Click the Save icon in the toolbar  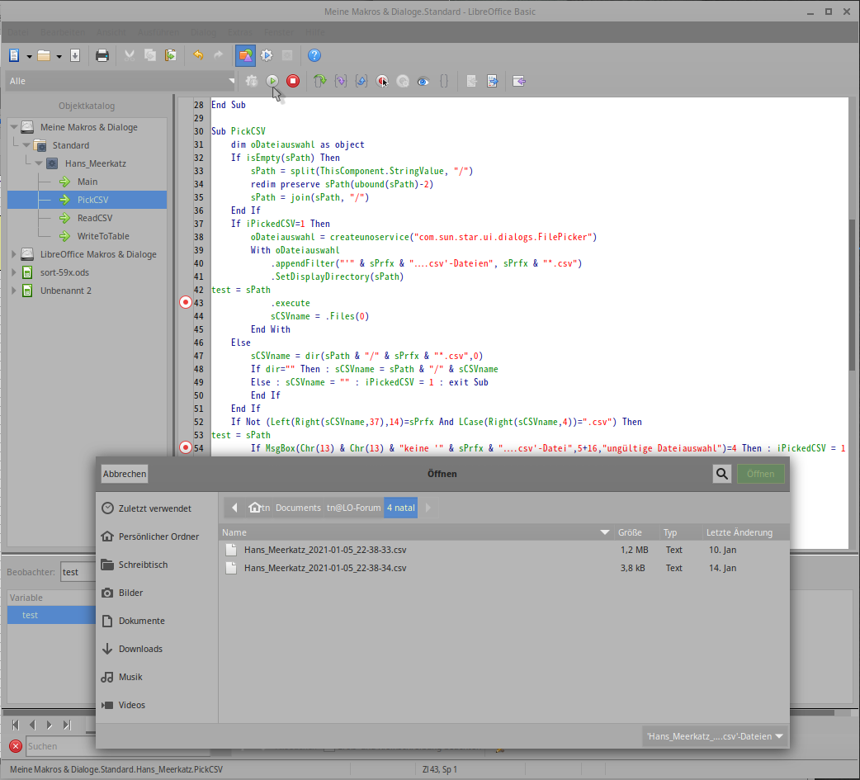75,55
